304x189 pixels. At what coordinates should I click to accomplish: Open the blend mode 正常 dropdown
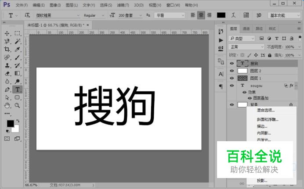[246, 47]
